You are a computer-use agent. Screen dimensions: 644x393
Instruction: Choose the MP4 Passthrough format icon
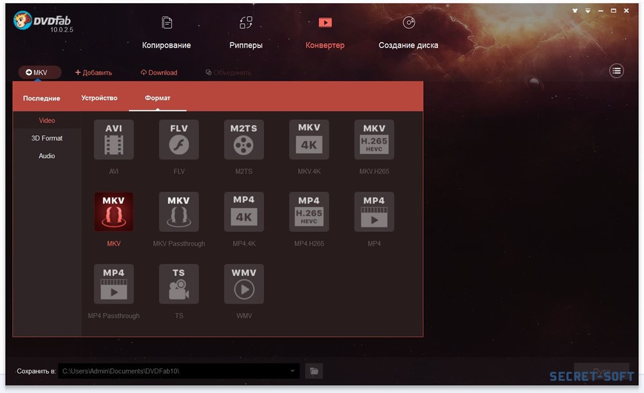[114, 284]
